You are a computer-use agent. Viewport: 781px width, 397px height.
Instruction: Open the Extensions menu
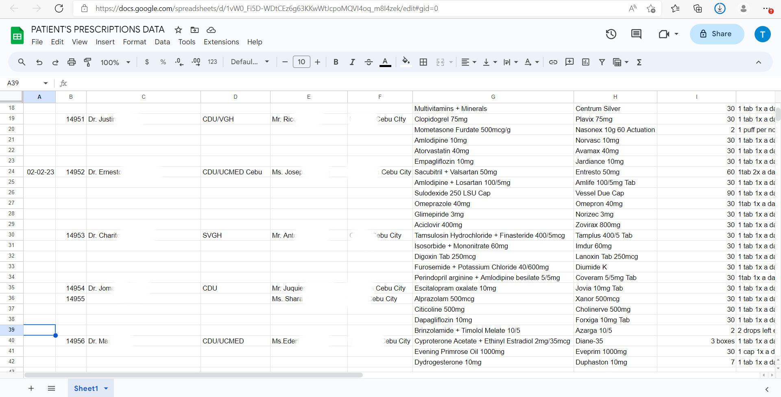pos(221,42)
